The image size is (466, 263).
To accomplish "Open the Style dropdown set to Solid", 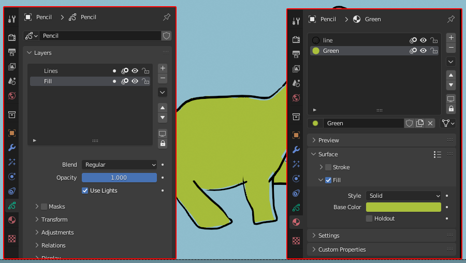I will coord(403,196).
